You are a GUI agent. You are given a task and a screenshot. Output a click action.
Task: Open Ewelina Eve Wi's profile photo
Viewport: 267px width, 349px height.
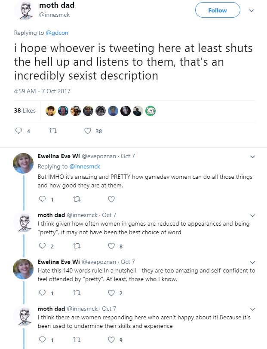(23, 163)
